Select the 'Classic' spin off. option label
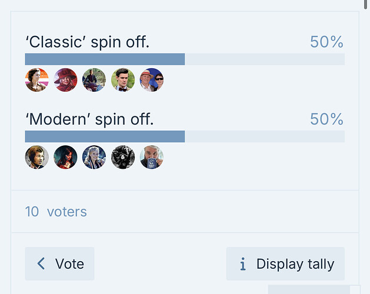The image size is (370, 294). pyautogui.click(x=88, y=42)
